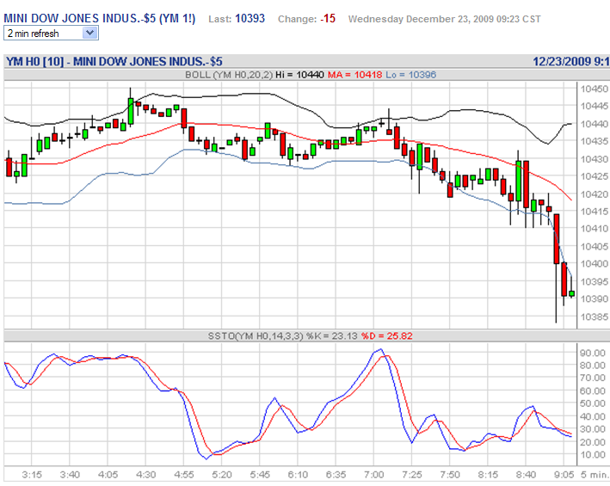610x486 pixels.
Task: Click the 10440 price axis label
Action: point(594,124)
